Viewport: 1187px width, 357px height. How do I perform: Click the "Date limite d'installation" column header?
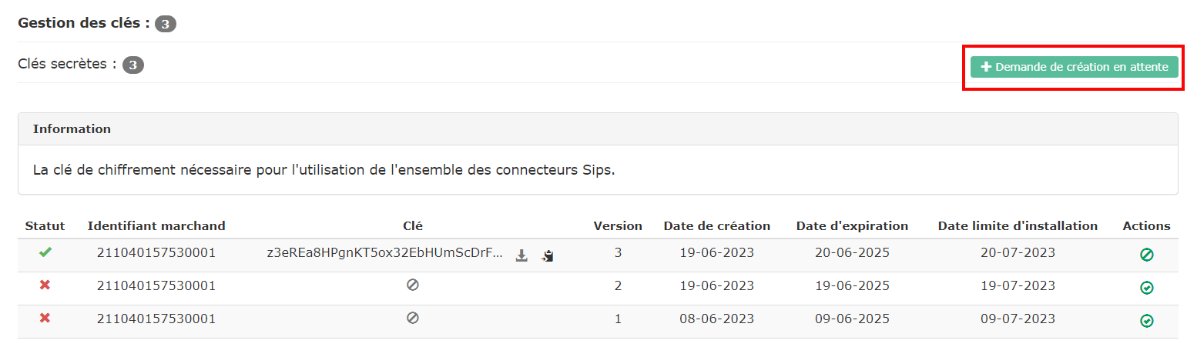1018,225
